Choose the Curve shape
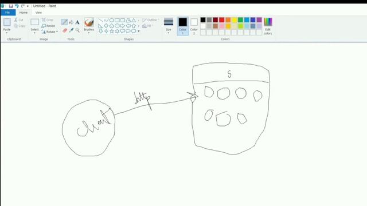This screenshot has height=206, width=367. point(106,21)
